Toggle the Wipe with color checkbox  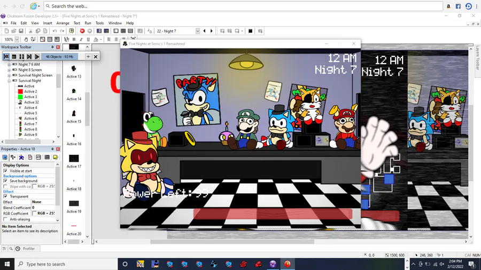[x=5, y=186]
